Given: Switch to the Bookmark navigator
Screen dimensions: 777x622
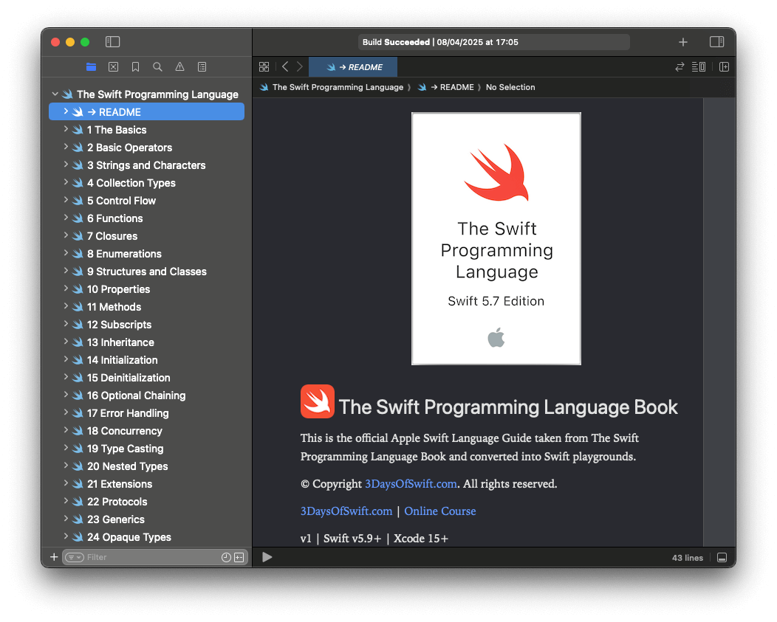Looking at the screenshot, I should pos(135,66).
